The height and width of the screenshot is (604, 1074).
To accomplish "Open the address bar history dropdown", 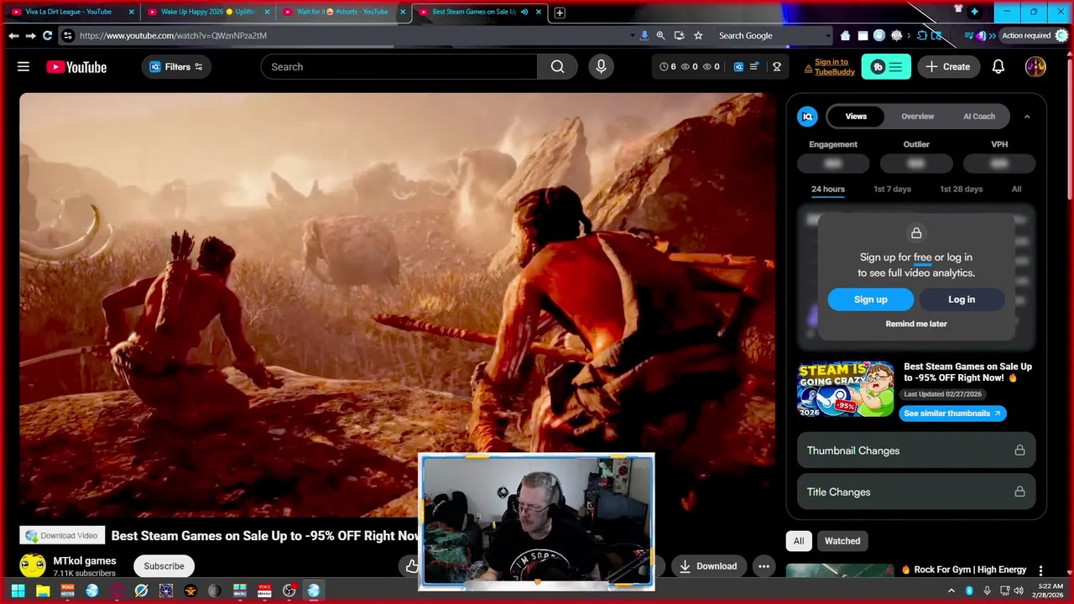I will pos(633,35).
